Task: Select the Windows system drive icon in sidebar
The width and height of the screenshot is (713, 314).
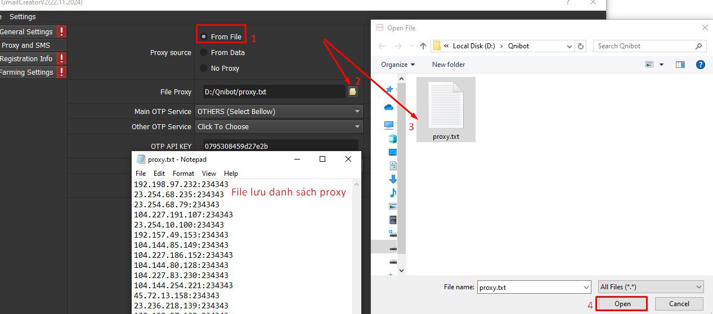Action: tap(393, 233)
